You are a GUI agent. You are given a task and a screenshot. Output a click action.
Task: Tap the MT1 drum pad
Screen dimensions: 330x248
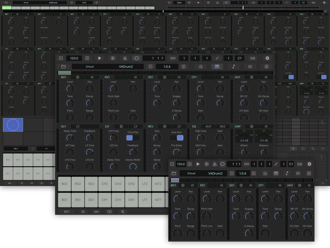[158, 200]
